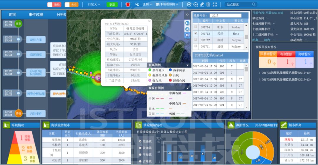The width and height of the screenshot is (318, 165).
Task: Toggle fullscreen with the expand arrows icon
Action: click(x=215, y=4)
